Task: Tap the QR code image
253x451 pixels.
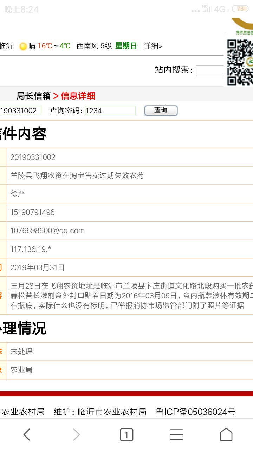Action: [240, 62]
